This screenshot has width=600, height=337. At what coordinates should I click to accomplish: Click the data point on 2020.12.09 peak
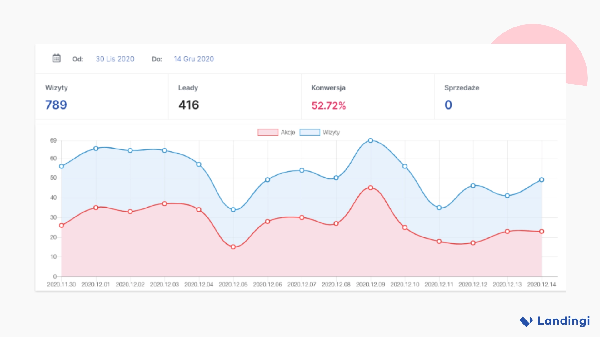click(370, 140)
